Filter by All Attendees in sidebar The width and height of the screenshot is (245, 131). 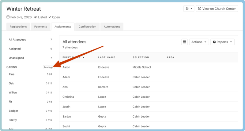[x=17, y=39]
